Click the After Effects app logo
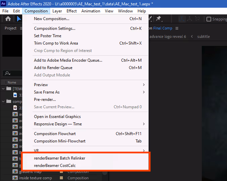The height and width of the screenshot is (181, 227). pyautogui.click(x=3, y=4)
